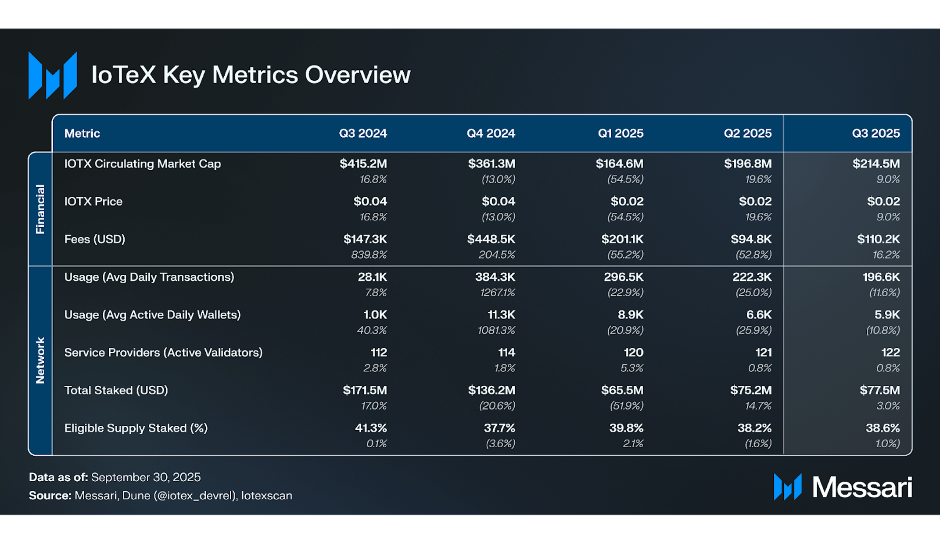Click the September 30, 2025 date text
This screenshot has height=543, width=940.
[x=146, y=477]
